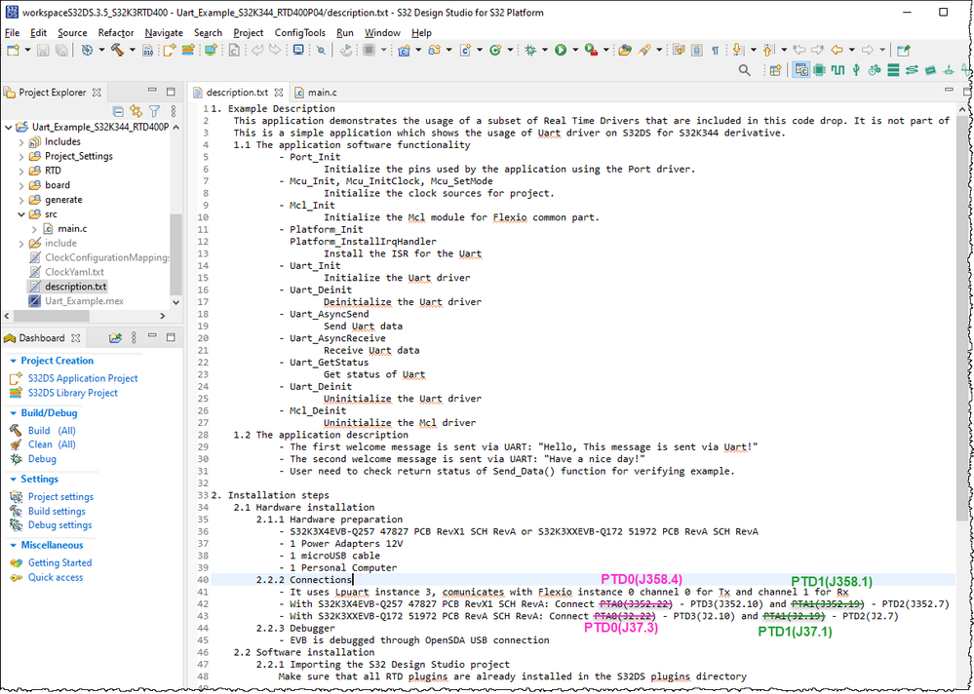The height and width of the screenshot is (694, 974).
Task: Open the Debug bug dropdown arrow
Action: 545,51
